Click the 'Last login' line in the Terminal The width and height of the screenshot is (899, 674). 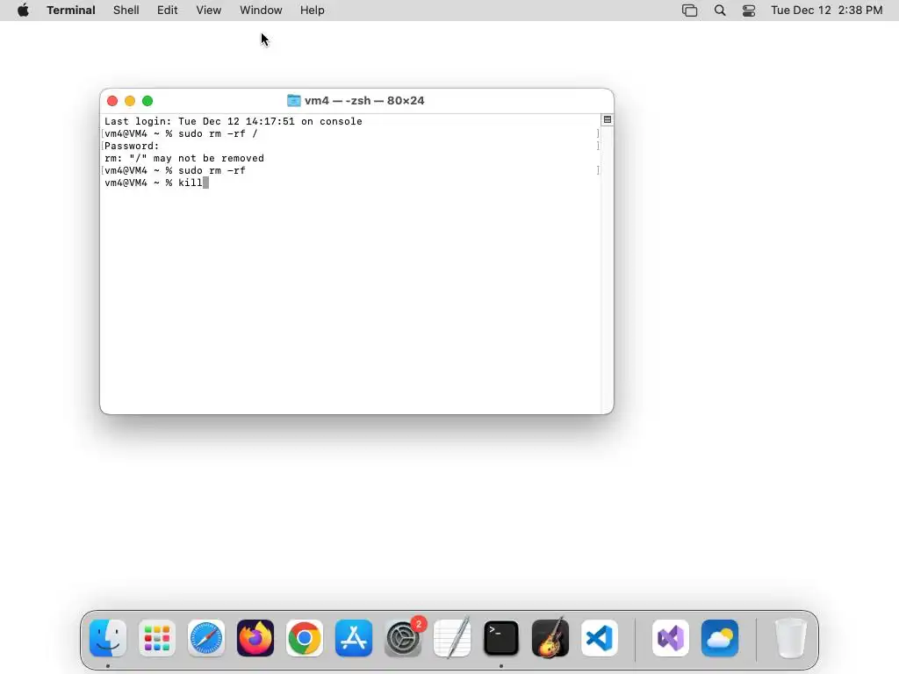tap(233, 121)
